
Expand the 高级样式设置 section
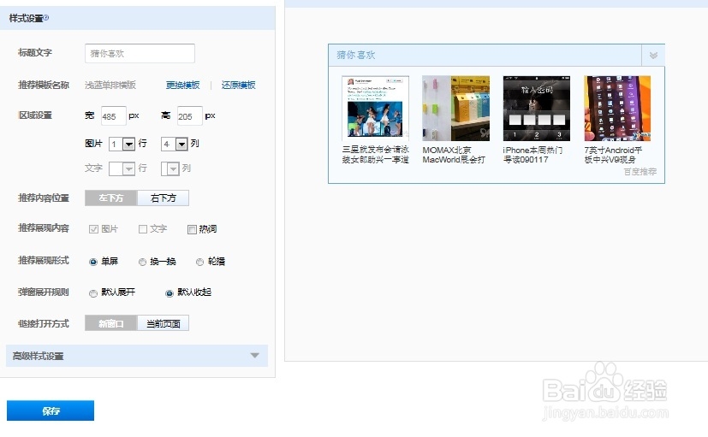(x=137, y=356)
